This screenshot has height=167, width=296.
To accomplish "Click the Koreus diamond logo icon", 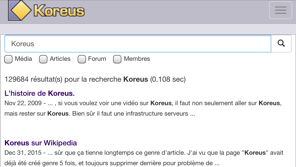I will tap(20, 10).
